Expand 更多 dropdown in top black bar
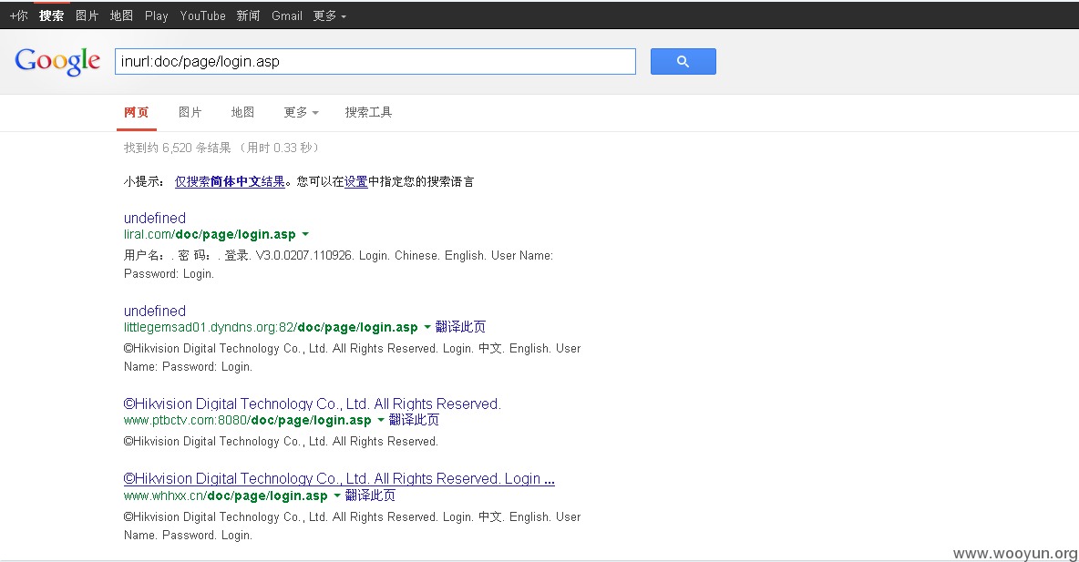1079x562 pixels. [329, 15]
